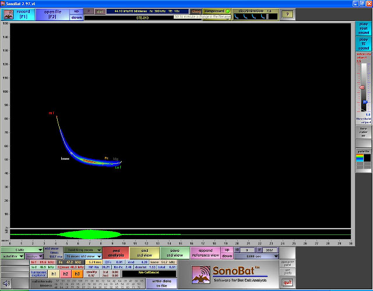Toggle the tone filter button
Image resolution: width=373 pixels, height=291 pixels.
tap(364, 132)
